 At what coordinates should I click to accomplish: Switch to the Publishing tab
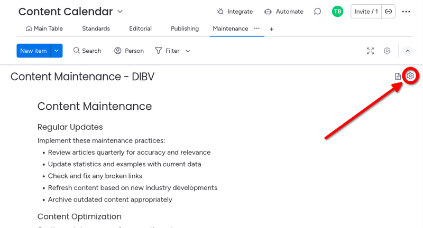pyautogui.click(x=185, y=28)
